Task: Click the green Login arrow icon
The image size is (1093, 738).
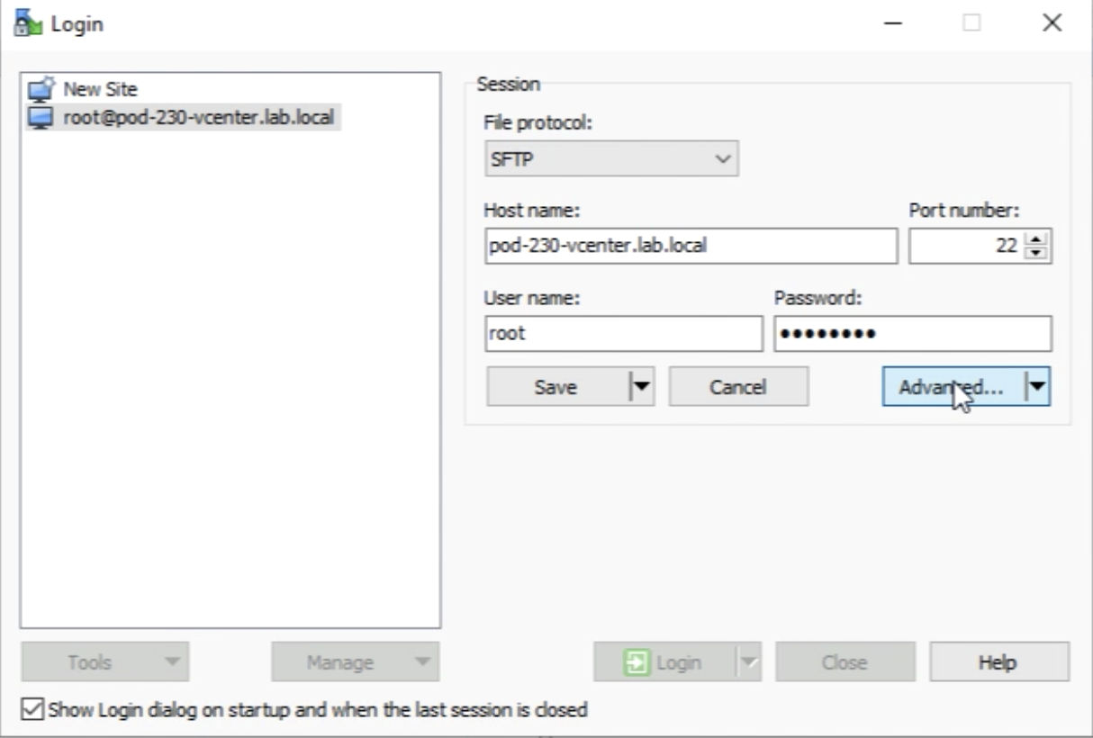Action: (x=636, y=663)
